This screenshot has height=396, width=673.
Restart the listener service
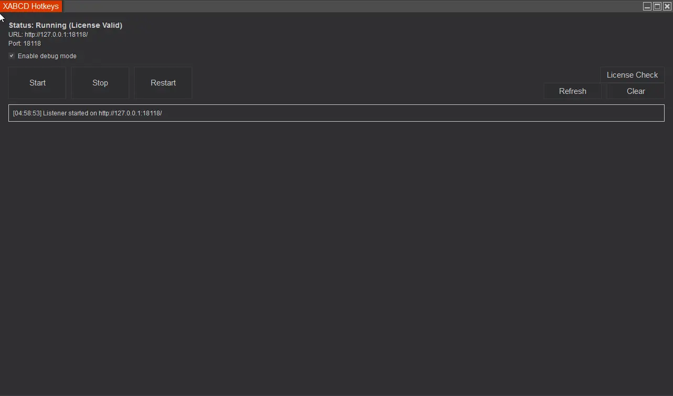tap(163, 83)
